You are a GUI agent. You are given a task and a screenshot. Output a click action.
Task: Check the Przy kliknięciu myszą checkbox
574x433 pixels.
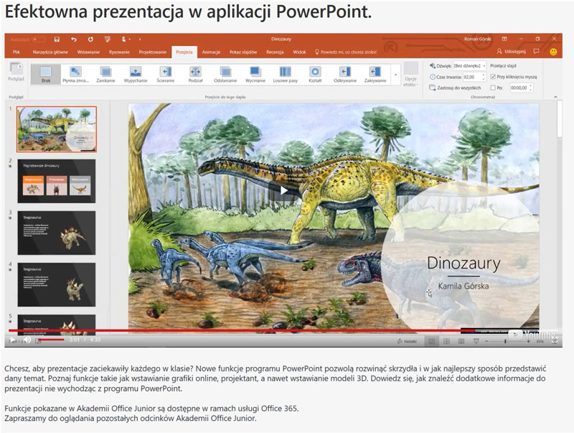tap(494, 76)
